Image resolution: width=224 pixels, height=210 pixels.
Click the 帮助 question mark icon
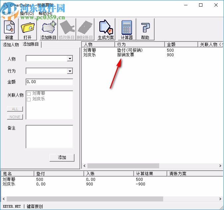point(145,29)
